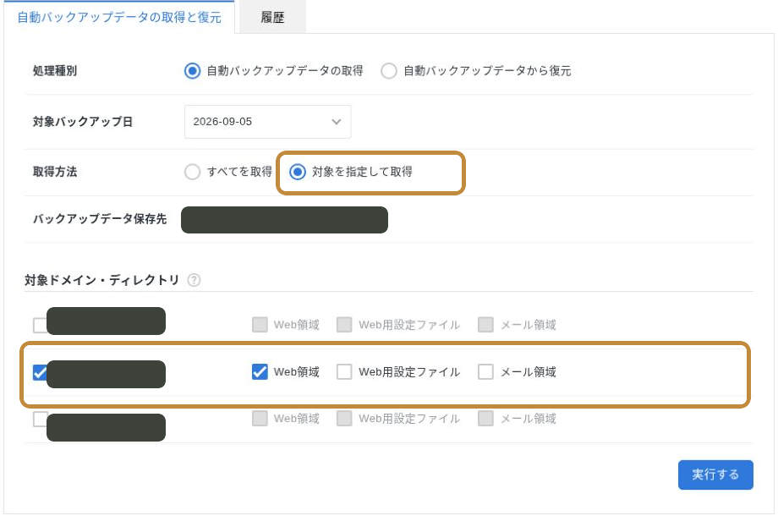Click the 処理種別 label
The height and width of the screenshot is (516, 778).
[x=55, y=71]
